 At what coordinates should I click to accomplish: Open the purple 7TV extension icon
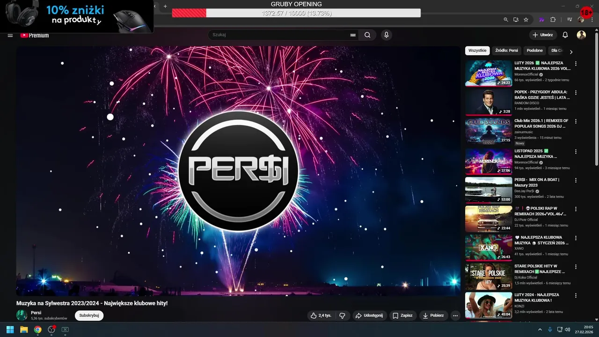point(542,20)
